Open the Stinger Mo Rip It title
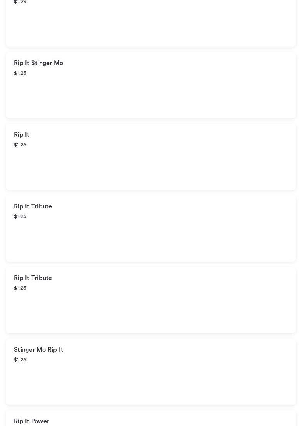The image size is (302, 426). [38, 350]
